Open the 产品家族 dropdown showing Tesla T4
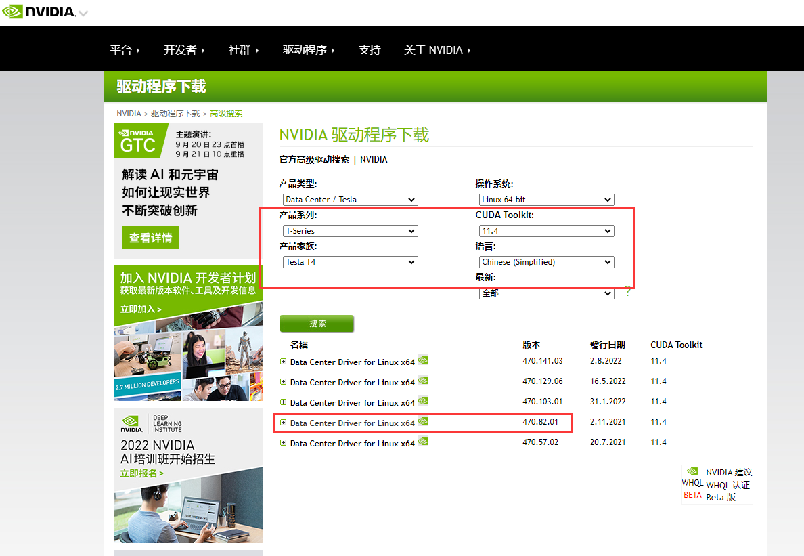 point(350,262)
